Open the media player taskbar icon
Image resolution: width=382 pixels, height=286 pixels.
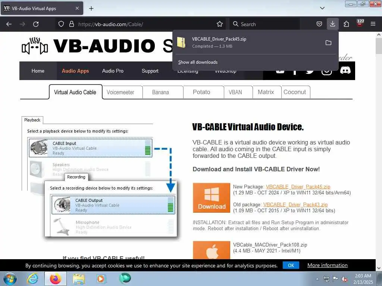[x=101, y=279]
